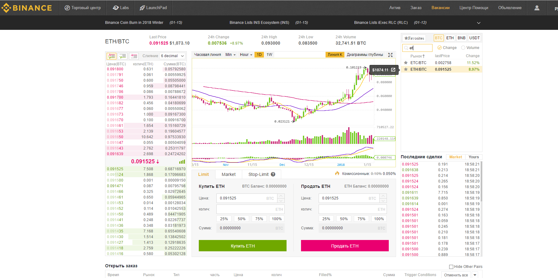Show sell orders only view icon
This screenshot has height=278, width=558.
[134, 56]
